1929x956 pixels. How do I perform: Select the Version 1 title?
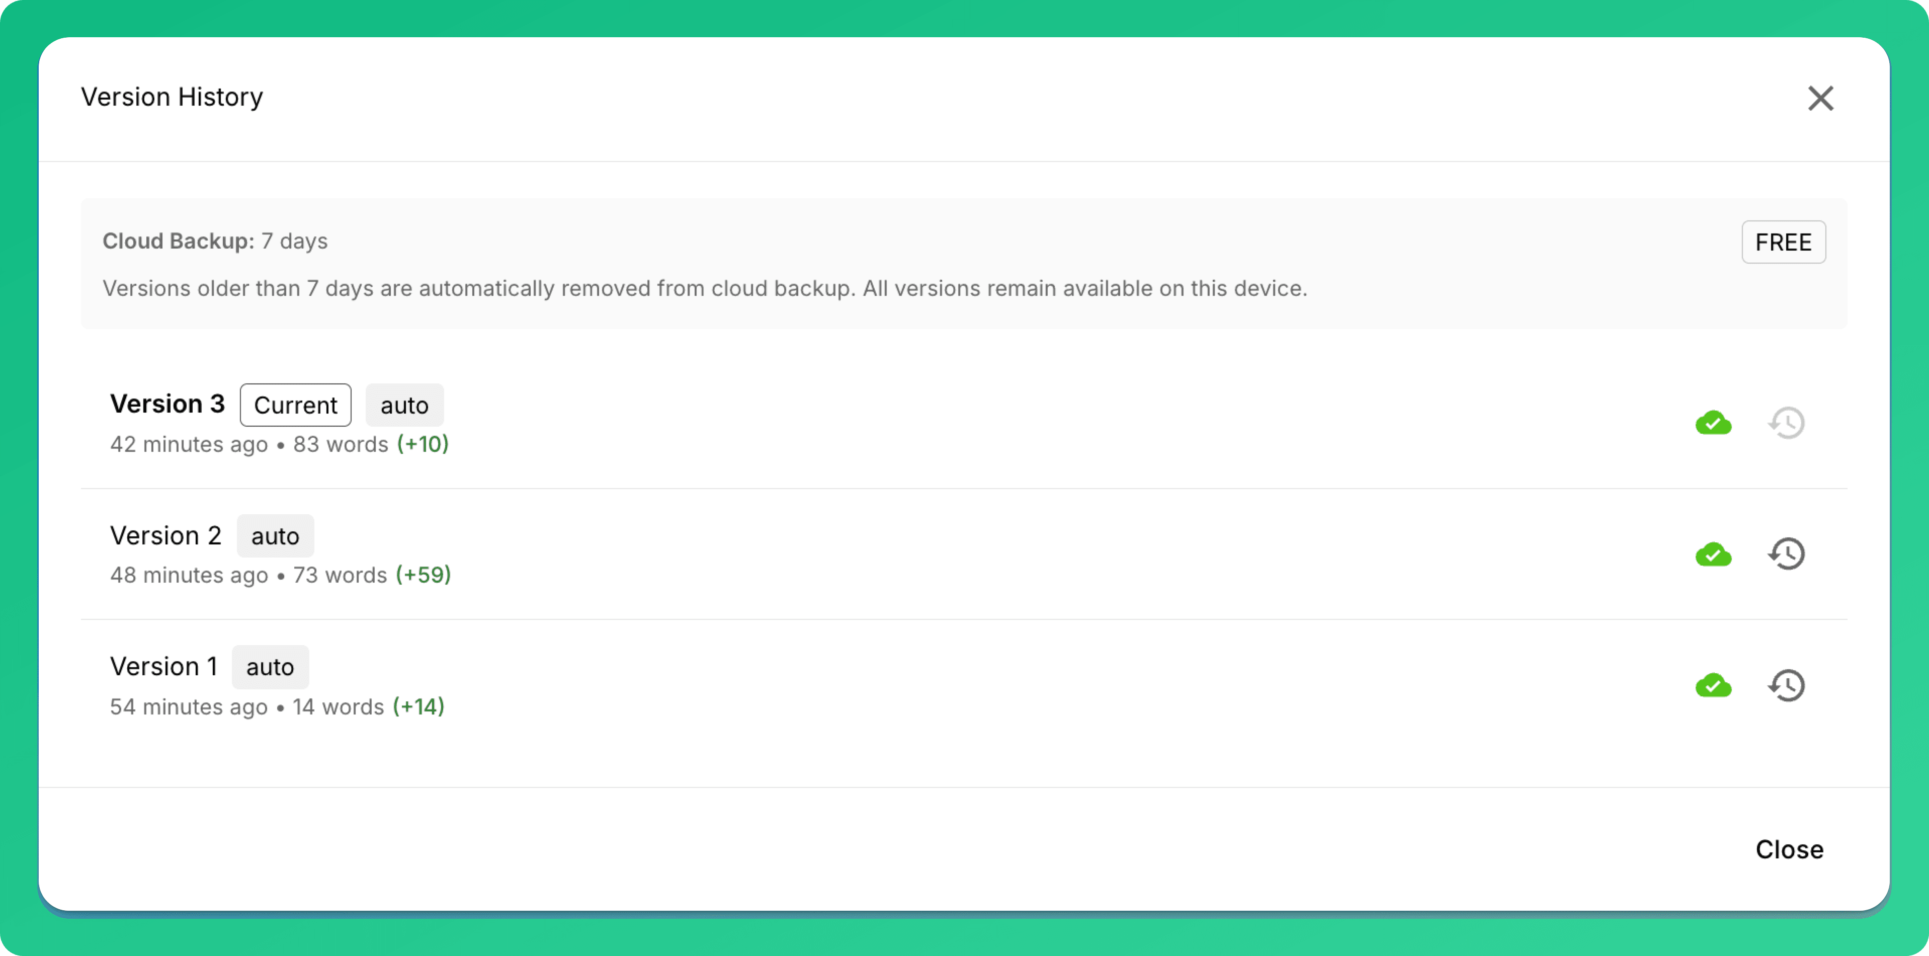click(x=163, y=666)
